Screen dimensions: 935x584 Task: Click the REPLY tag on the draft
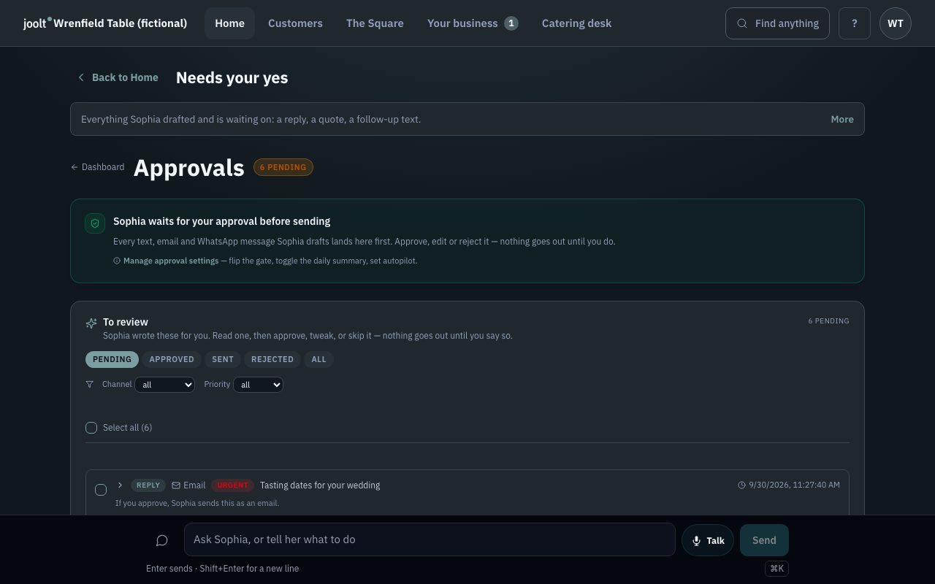[148, 485]
